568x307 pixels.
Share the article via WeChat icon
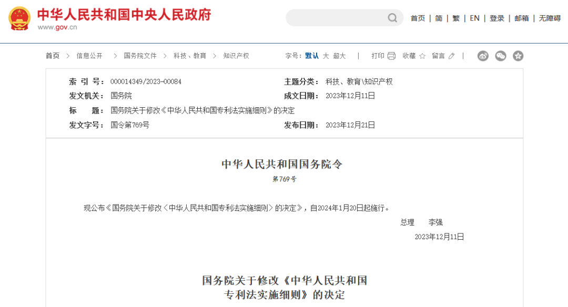[500, 55]
